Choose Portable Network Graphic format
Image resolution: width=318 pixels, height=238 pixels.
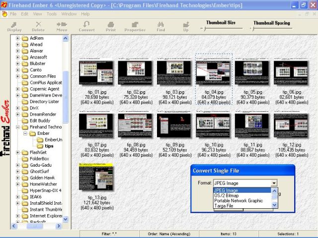pyautogui.click(x=242, y=200)
